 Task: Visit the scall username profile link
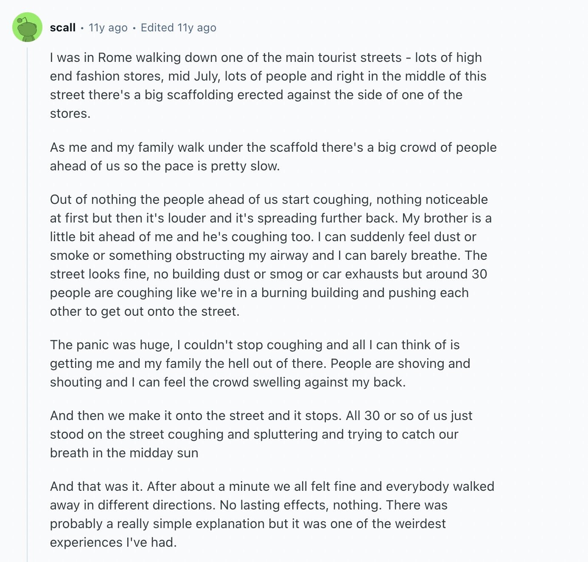pos(62,28)
